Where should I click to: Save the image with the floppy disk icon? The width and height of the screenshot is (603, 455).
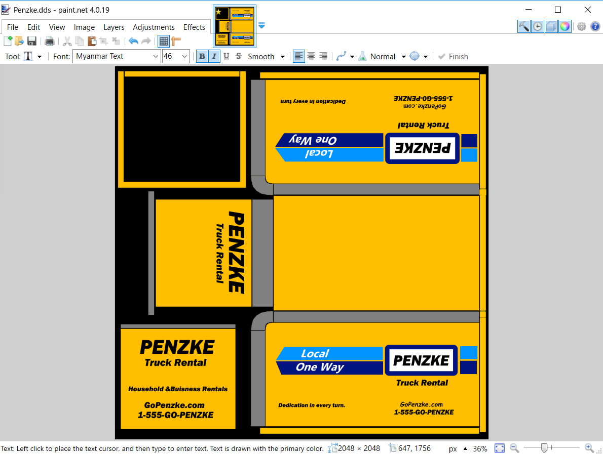pos(31,40)
